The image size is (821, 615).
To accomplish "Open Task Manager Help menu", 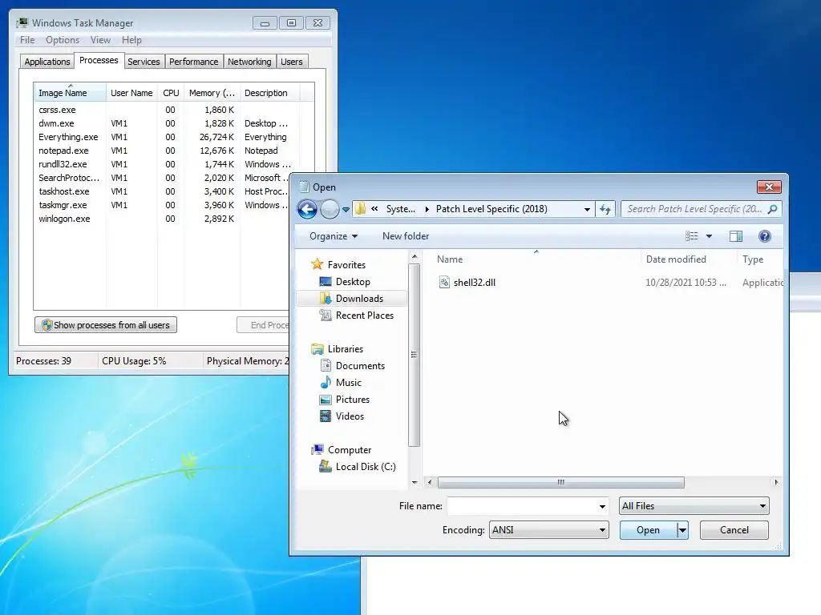I will click(131, 40).
